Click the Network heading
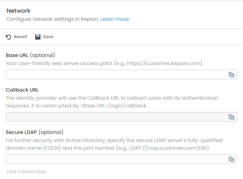The width and height of the screenshot is (243, 179). pyautogui.click(x=19, y=11)
